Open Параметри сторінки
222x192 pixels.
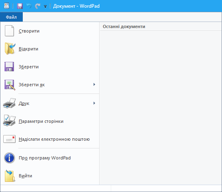coord(50,121)
